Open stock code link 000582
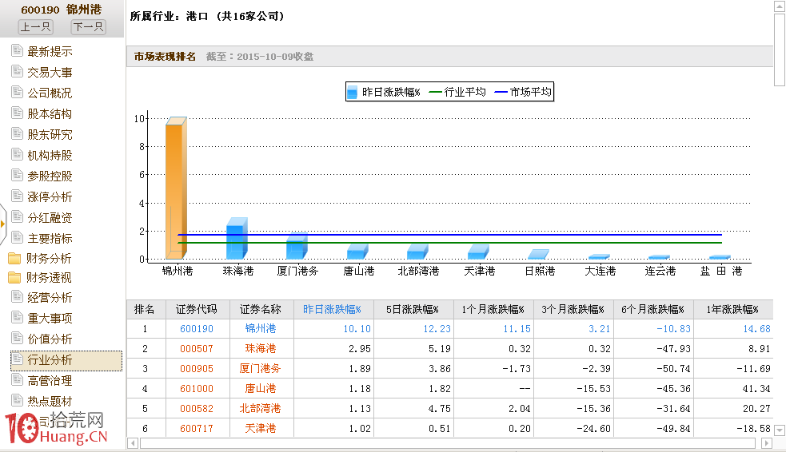The image size is (786, 452). click(197, 408)
